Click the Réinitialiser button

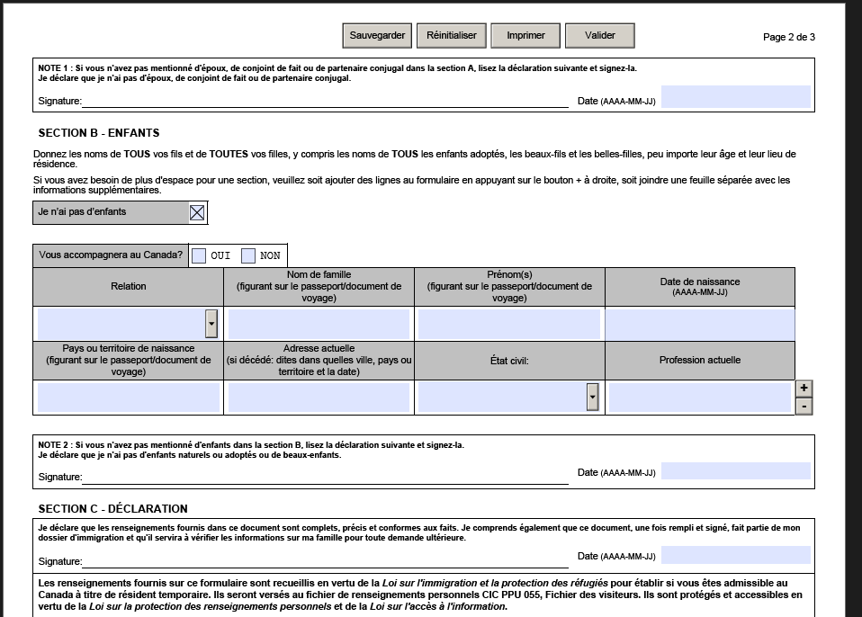coord(452,36)
